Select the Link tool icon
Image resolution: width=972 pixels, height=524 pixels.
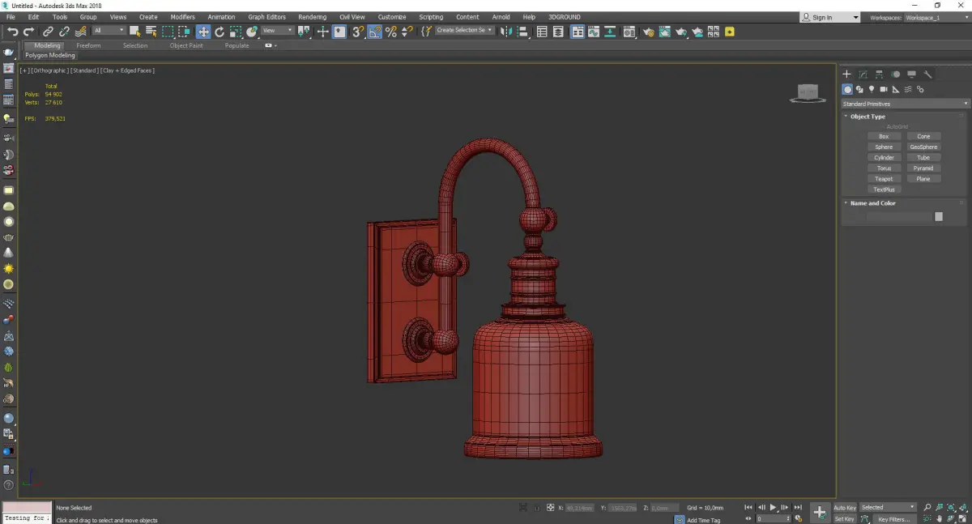click(49, 32)
